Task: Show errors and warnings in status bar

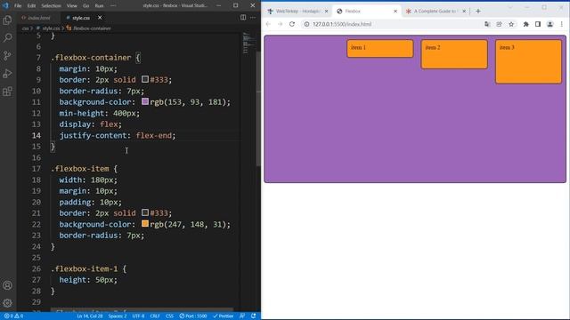Action: (x=13, y=316)
